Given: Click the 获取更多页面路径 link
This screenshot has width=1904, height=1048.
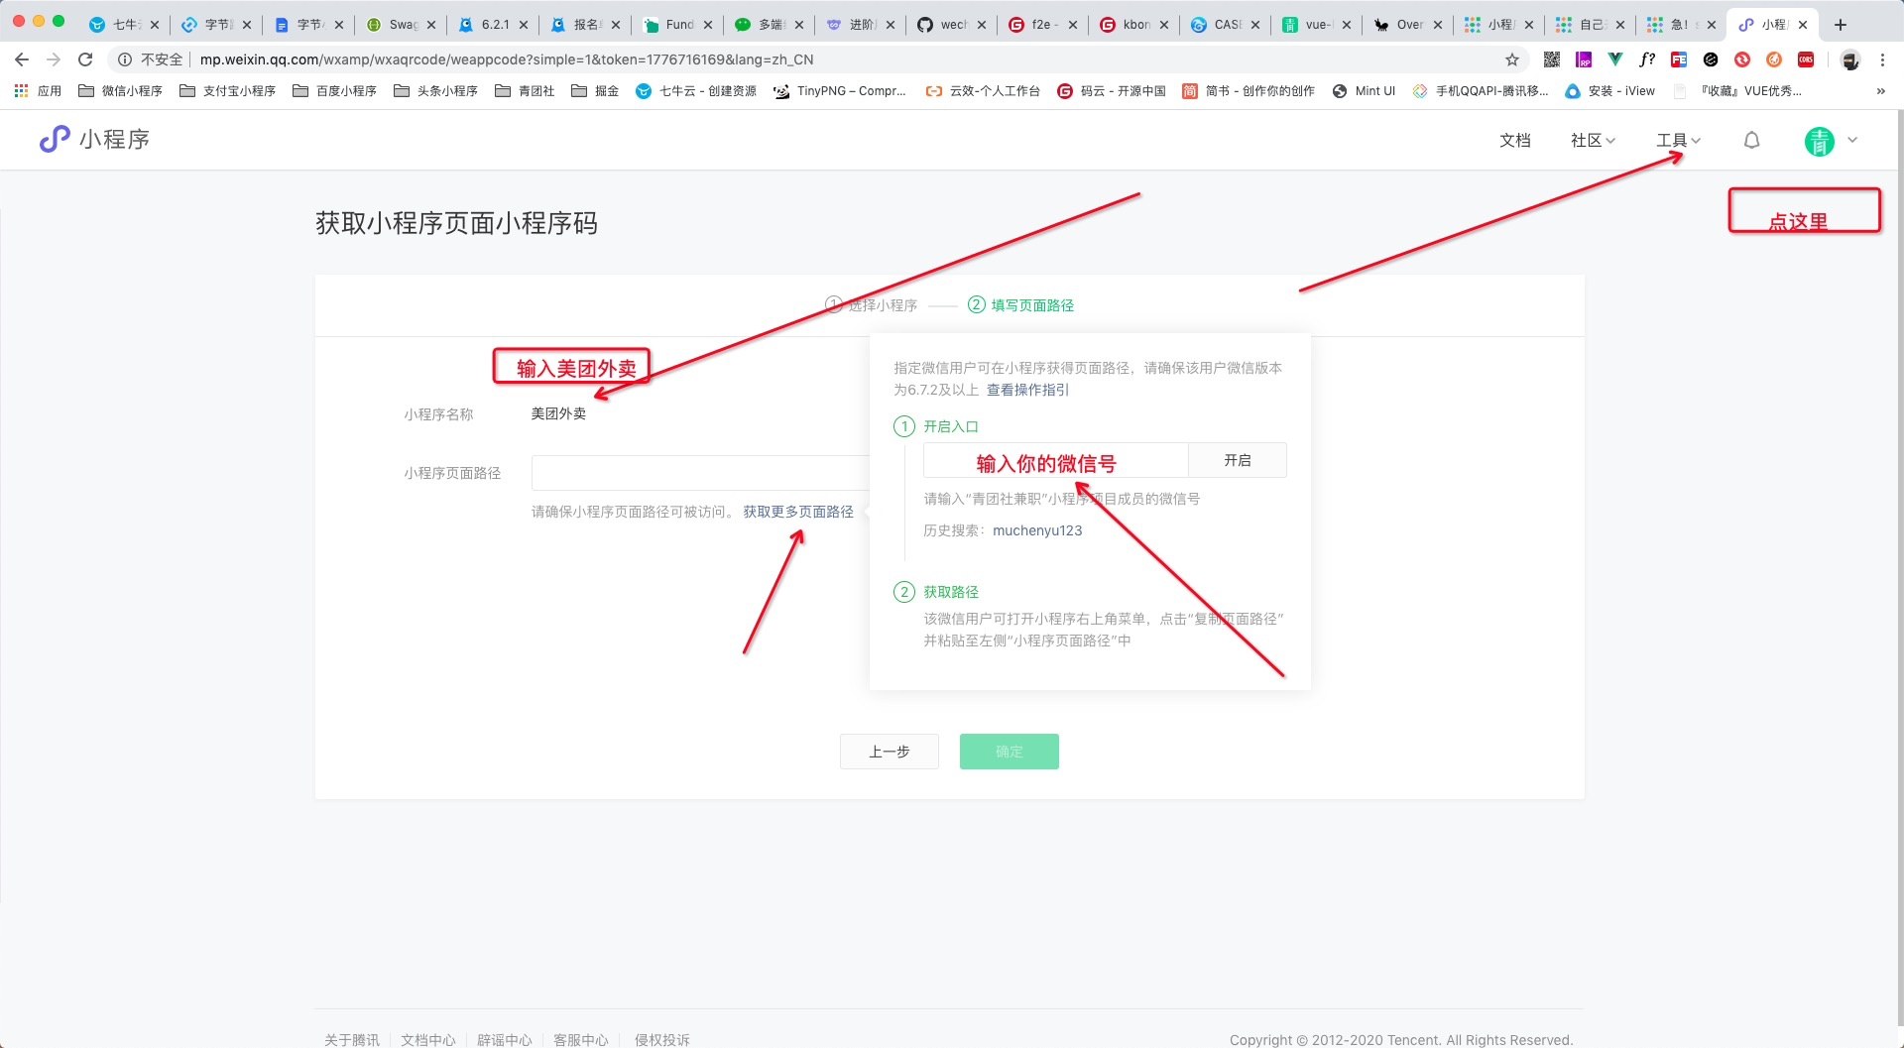Looking at the screenshot, I should click(x=798, y=512).
